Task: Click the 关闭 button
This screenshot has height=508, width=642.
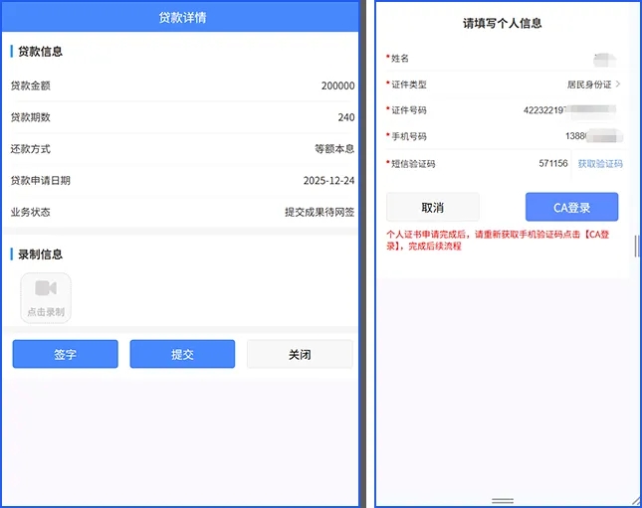Action: coord(300,354)
